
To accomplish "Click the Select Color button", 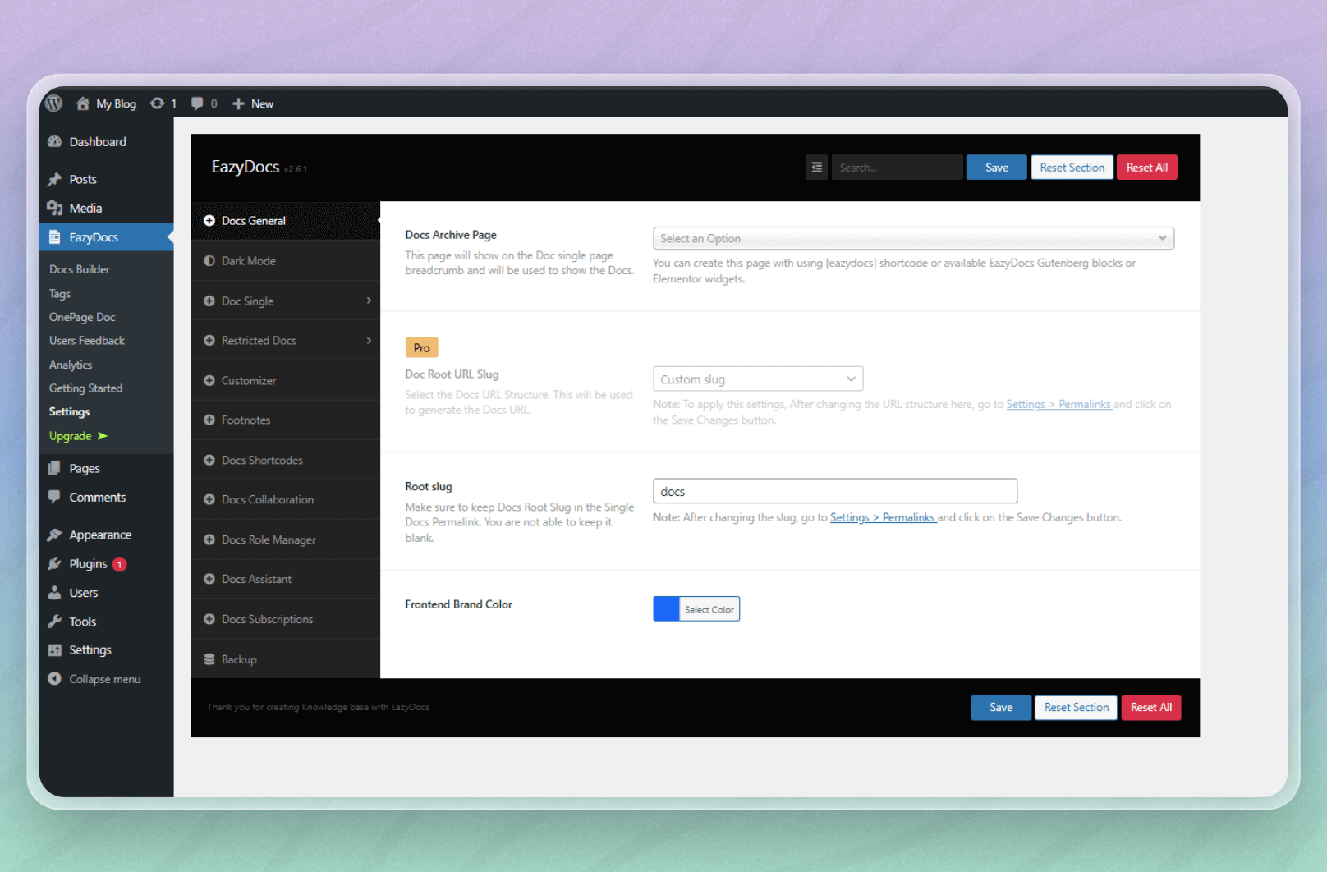I will [x=709, y=609].
